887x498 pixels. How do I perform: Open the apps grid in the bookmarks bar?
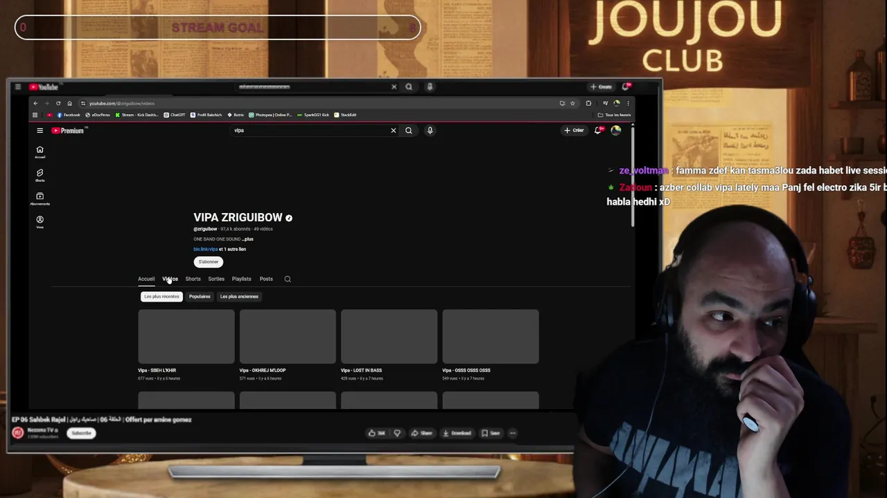click(x=35, y=115)
